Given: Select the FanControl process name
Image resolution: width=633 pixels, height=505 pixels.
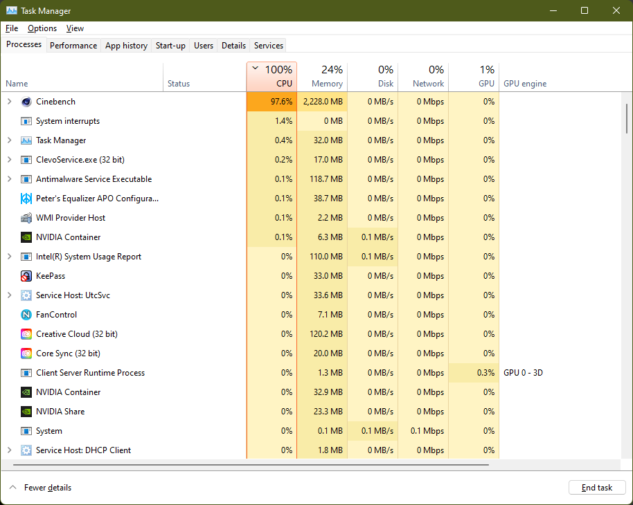Looking at the screenshot, I should coord(56,315).
